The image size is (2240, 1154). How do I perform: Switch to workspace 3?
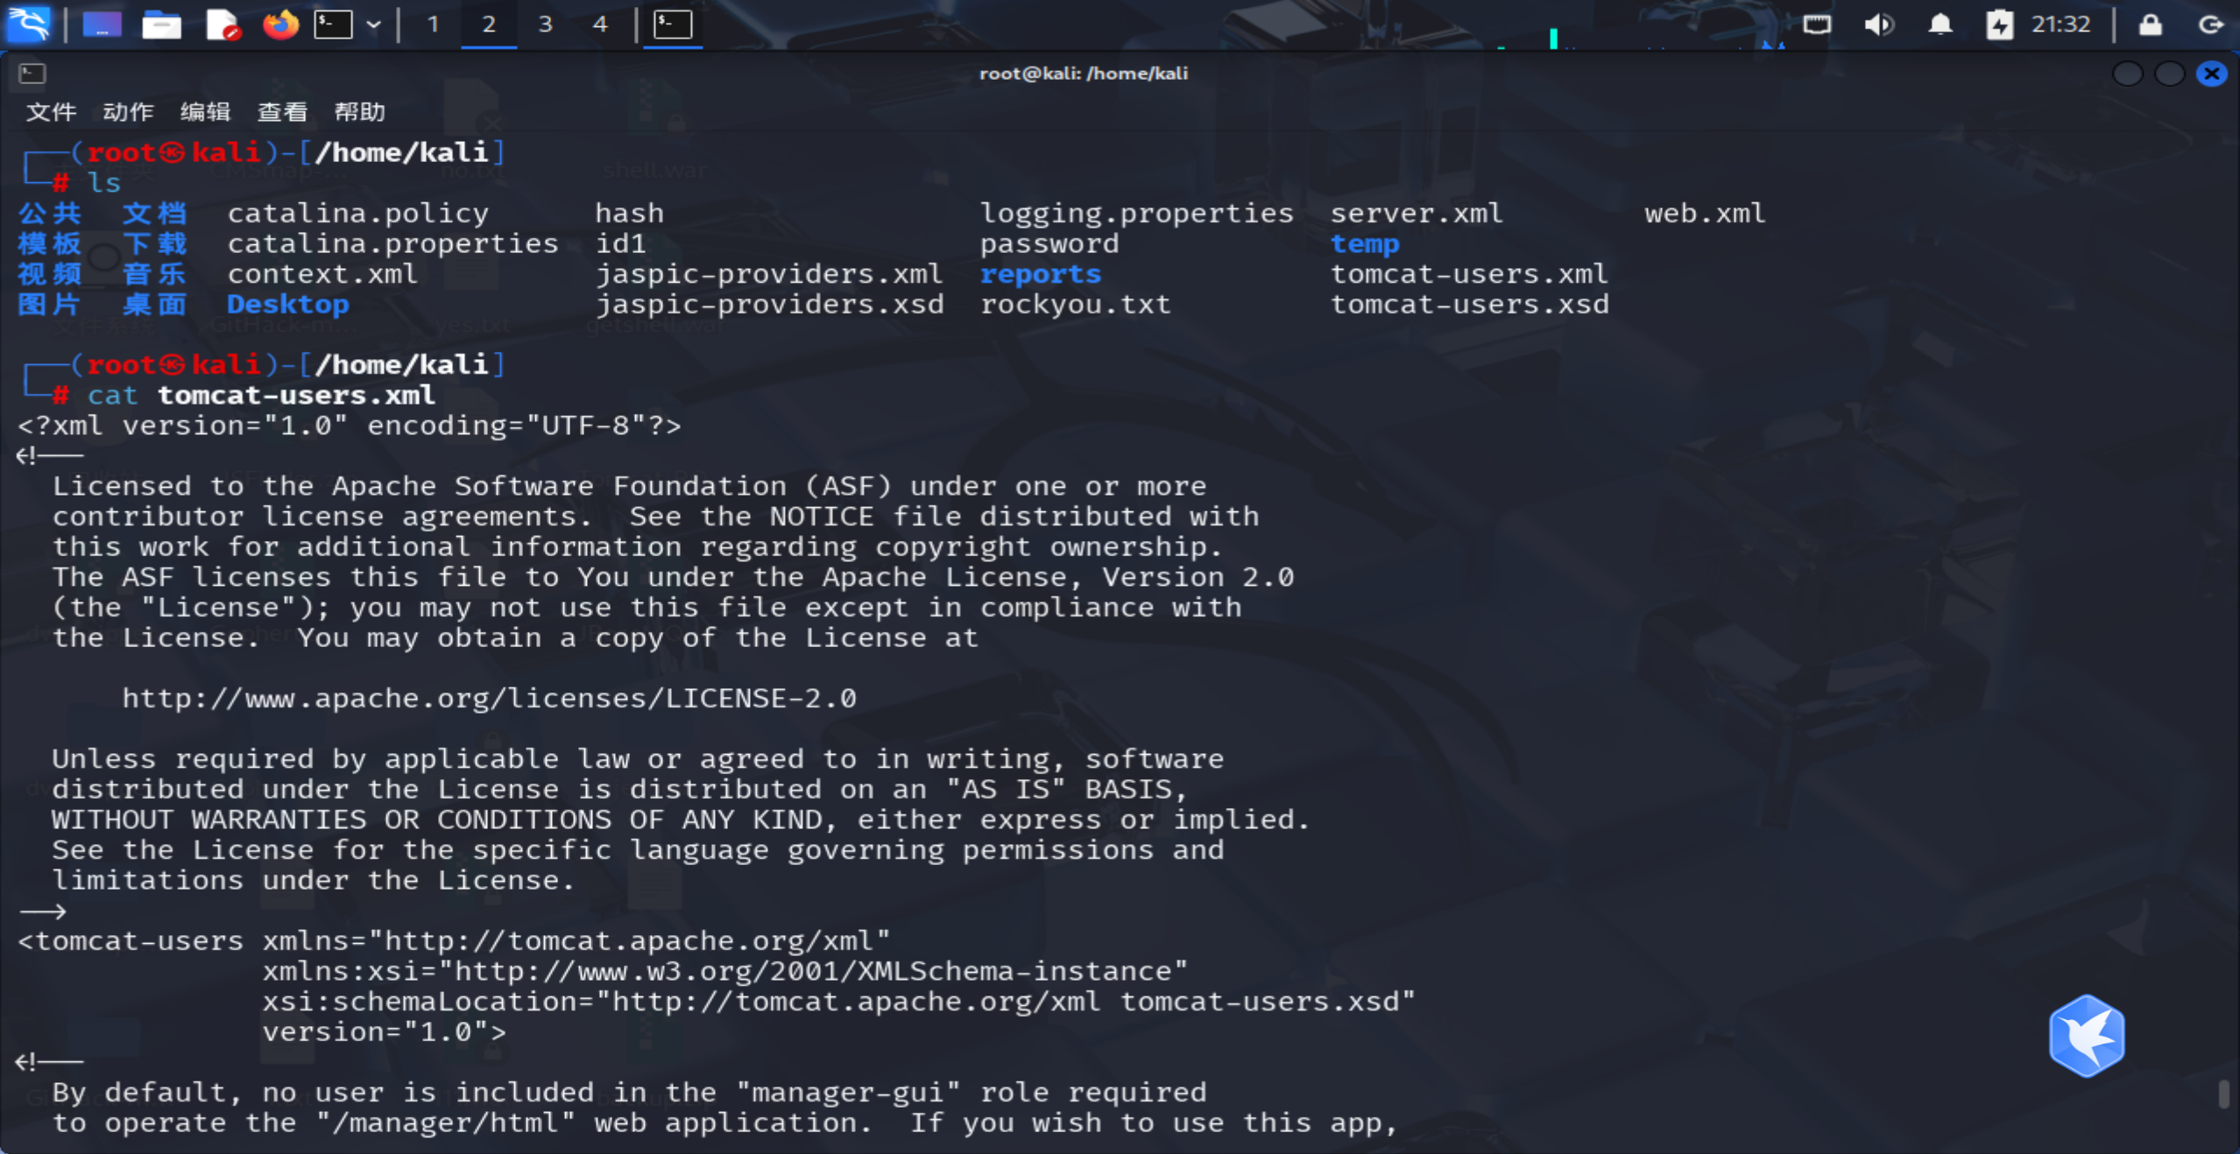tap(545, 25)
